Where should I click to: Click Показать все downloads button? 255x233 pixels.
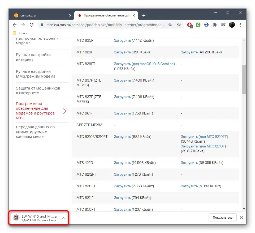coord(222,218)
